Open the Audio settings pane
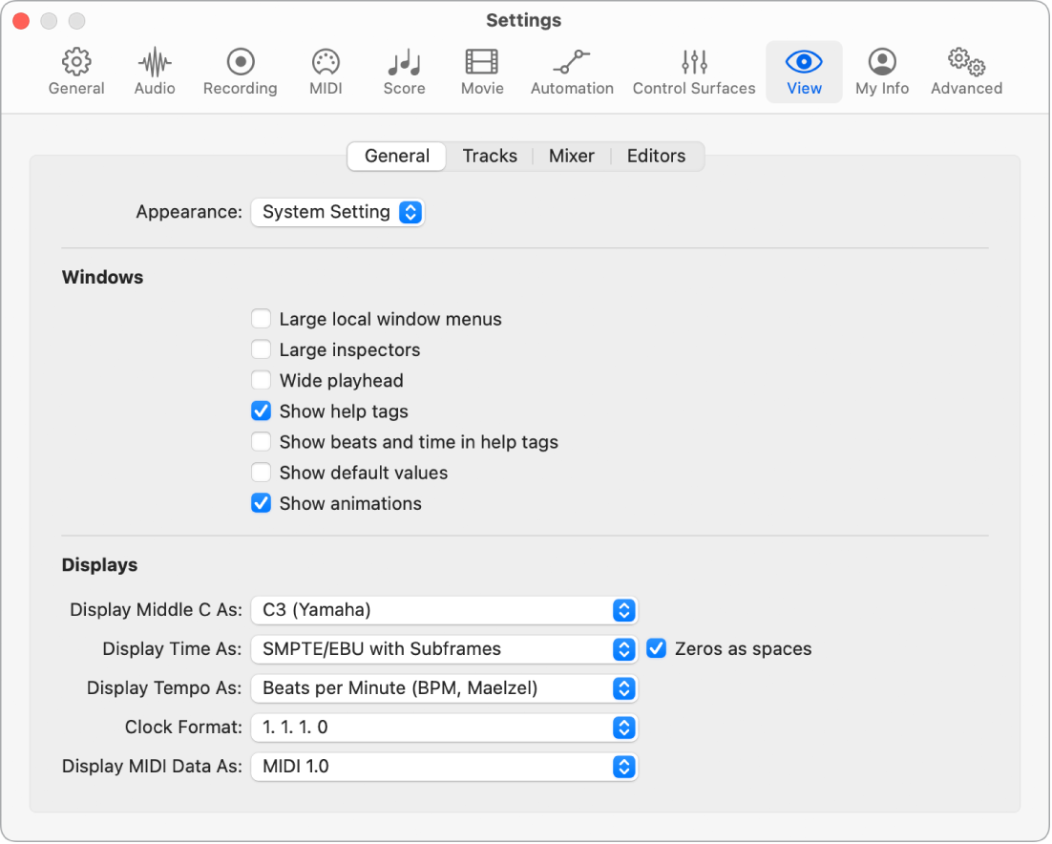 pyautogui.click(x=155, y=73)
